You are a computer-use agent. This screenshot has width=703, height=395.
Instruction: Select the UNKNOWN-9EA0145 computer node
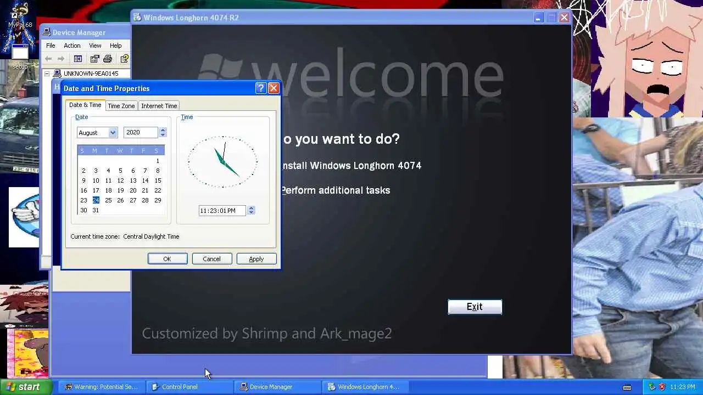(x=91, y=74)
